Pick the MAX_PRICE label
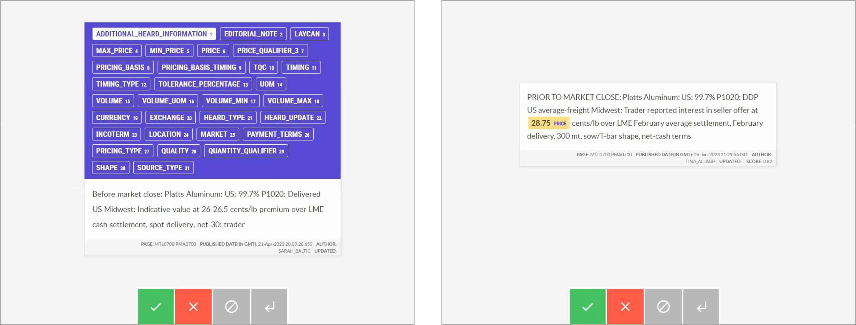 (x=117, y=51)
